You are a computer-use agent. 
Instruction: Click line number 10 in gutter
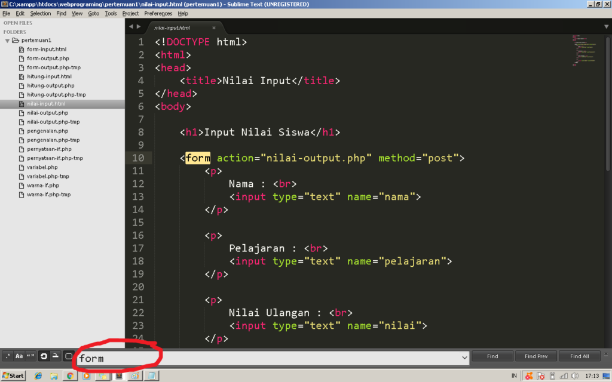[138, 158]
